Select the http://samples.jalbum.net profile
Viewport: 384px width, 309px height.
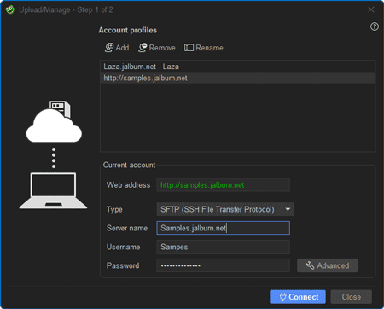tap(238, 78)
